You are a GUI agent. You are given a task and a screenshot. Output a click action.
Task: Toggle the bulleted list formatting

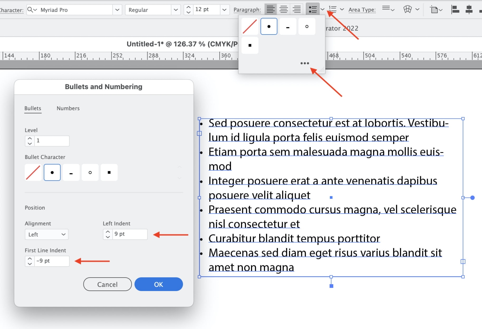tap(313, 9)
